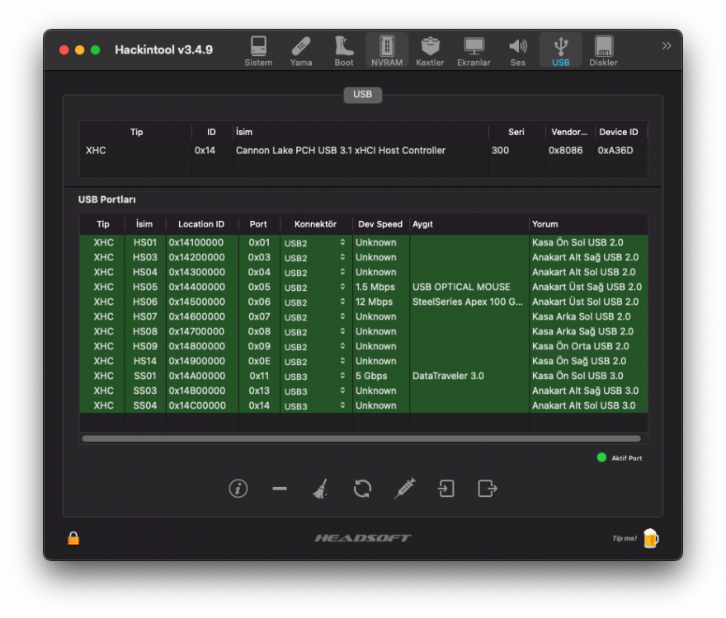Screen dimensions: 726x618
Task: Open connector dropdown for SS01 row
Action: tap(316, 376)
